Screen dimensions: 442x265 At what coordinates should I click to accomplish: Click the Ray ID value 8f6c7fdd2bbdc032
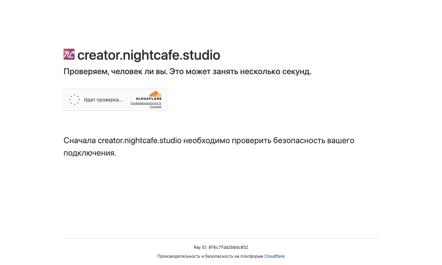pyautogui.click(x=228, y=247)
